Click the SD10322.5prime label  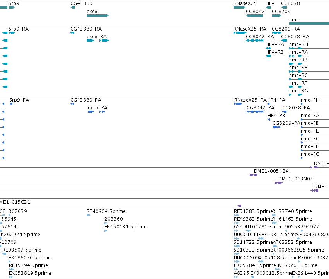pyautogui.click(x=253, y=250)
